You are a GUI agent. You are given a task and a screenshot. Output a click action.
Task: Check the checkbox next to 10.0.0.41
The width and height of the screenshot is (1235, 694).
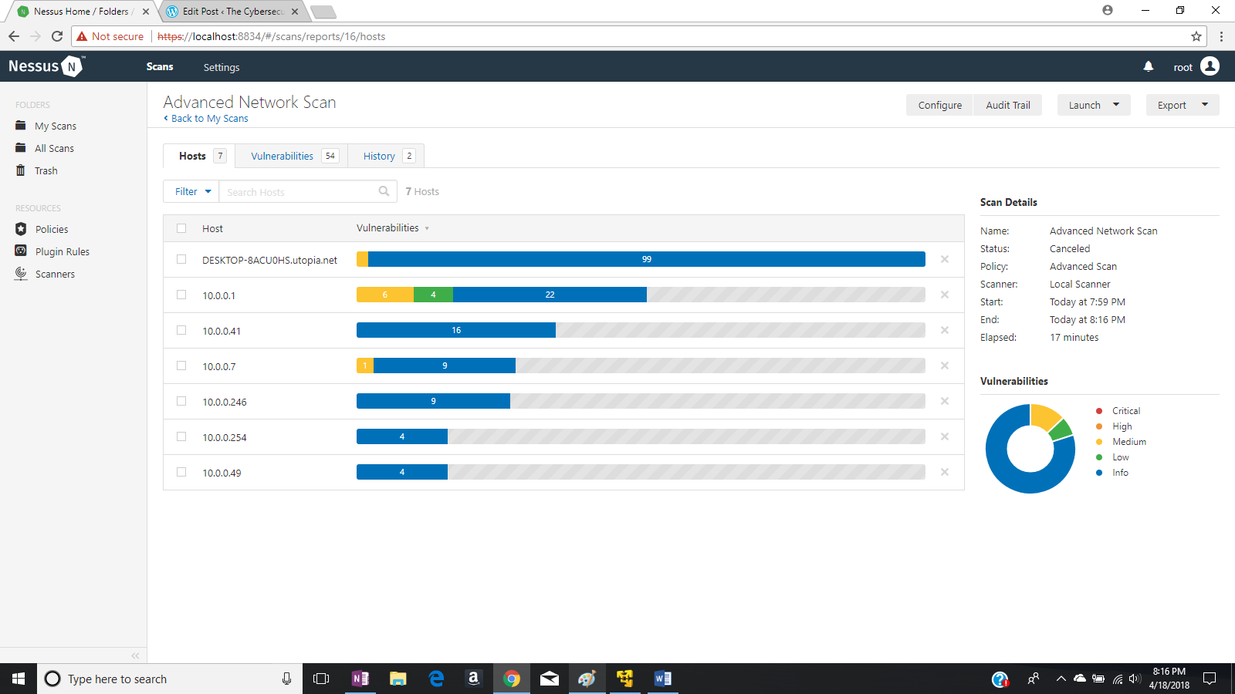pos(181,330)
